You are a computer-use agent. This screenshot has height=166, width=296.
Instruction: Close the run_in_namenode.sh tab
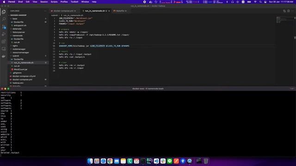point(109,11)
